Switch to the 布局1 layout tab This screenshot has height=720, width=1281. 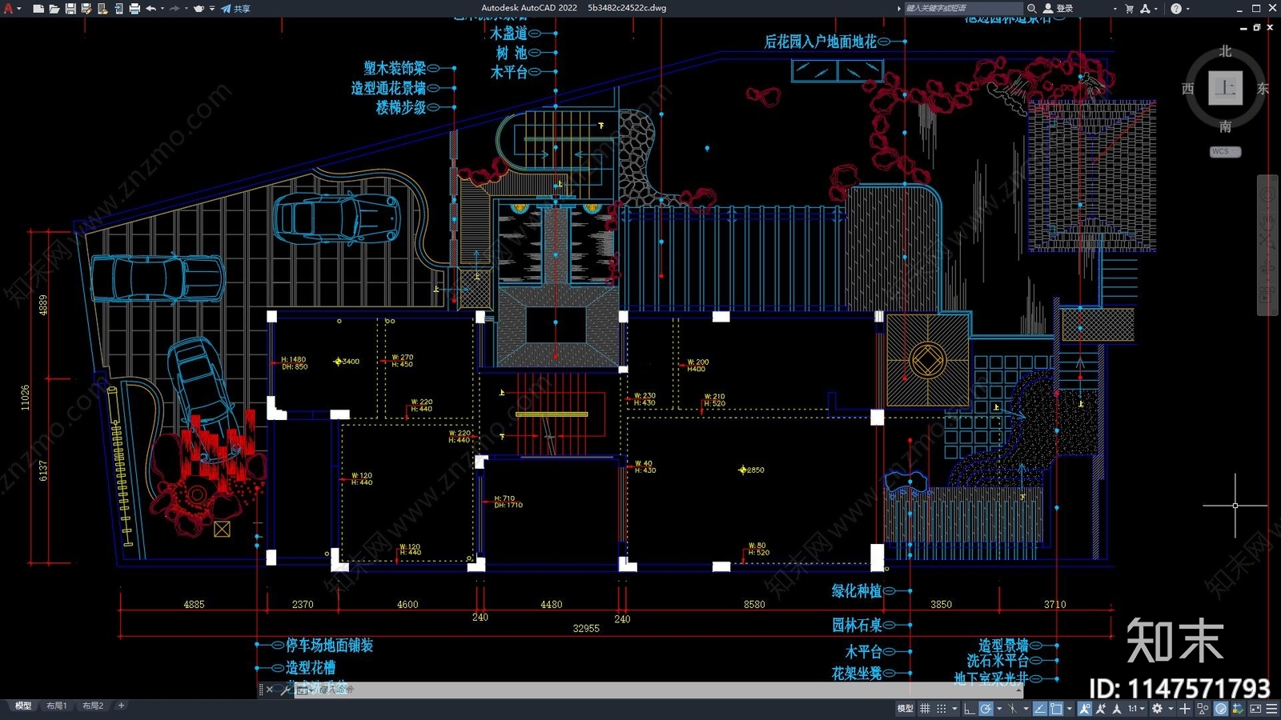(56, 706)
